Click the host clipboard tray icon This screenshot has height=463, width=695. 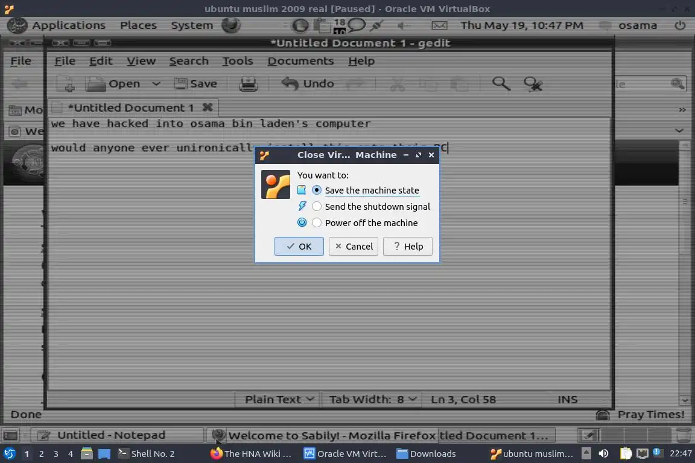point(626,454)
